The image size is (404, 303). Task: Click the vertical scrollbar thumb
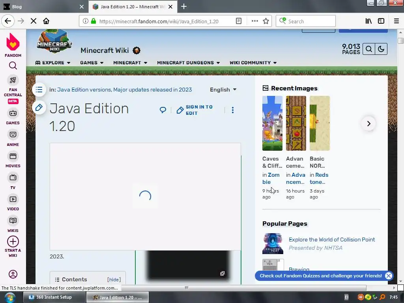pos(400,41)
